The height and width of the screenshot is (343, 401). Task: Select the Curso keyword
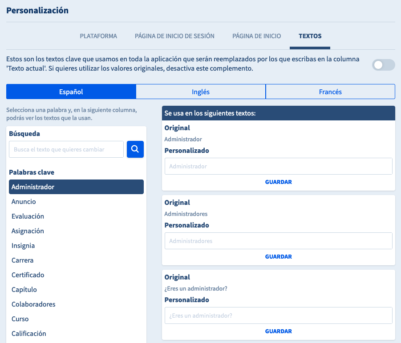pos(20,319)
